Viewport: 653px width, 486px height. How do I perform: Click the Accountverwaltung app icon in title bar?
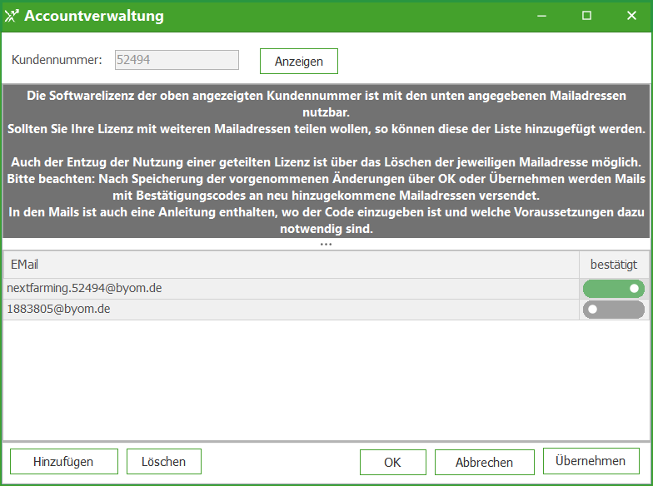click(12, 16)
